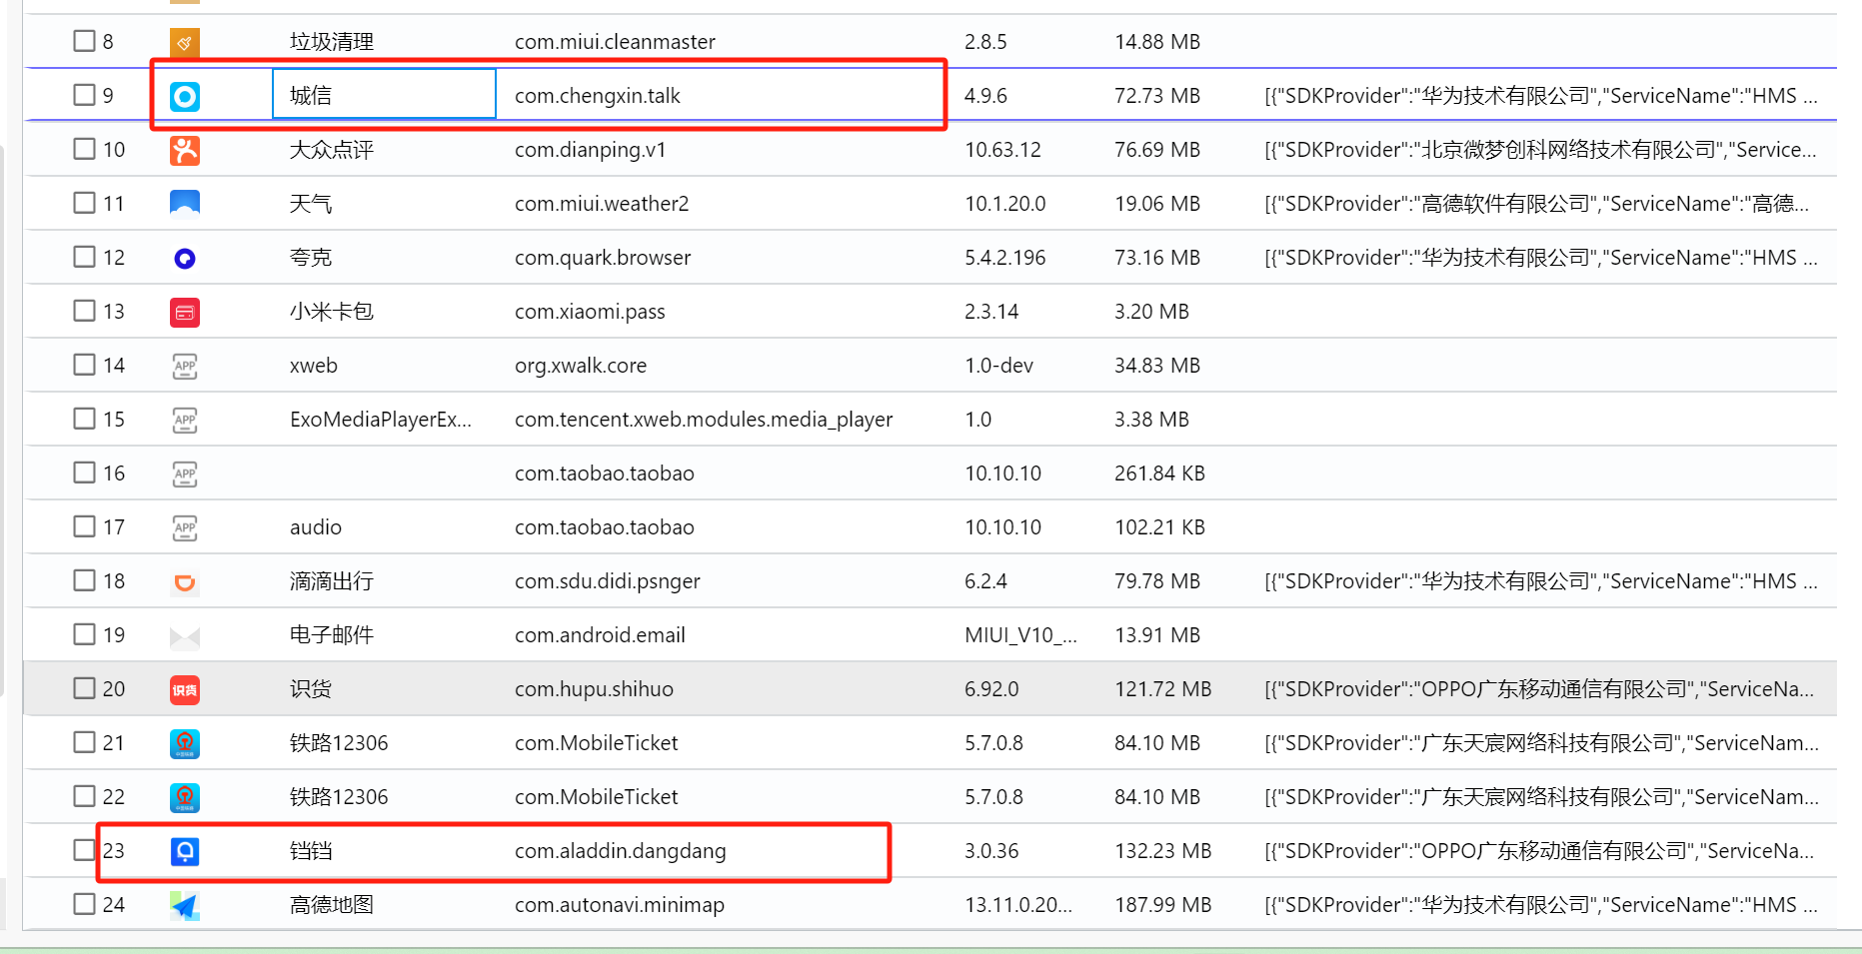Click the 城信 app icon
1862x954 pixels.
[x=185, y=96]
